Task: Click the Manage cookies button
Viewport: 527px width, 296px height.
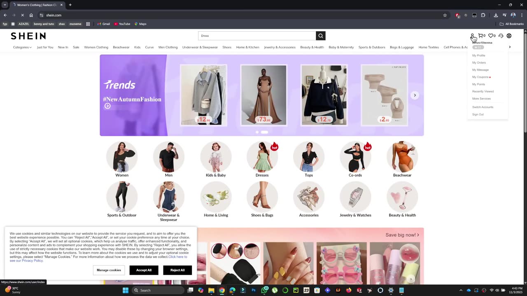Action: (x=109, y=270)
